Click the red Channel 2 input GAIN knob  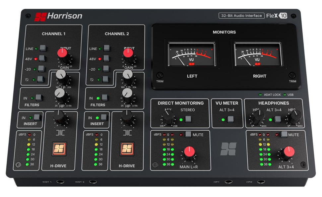point(129,55)
